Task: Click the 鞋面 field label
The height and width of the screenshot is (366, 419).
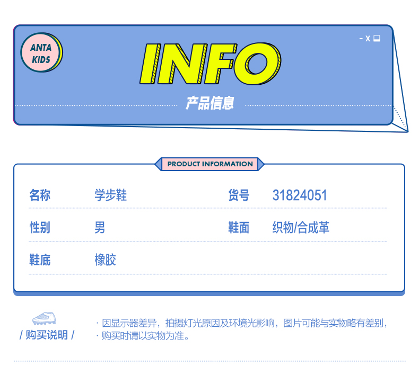Action: click(239, 228)
